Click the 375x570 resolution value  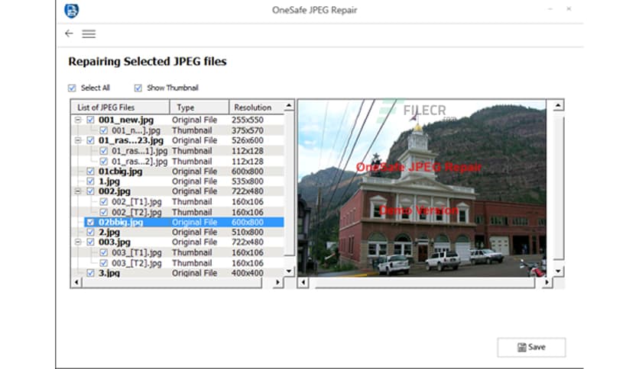pyautogui.click(x=248, y=130)
